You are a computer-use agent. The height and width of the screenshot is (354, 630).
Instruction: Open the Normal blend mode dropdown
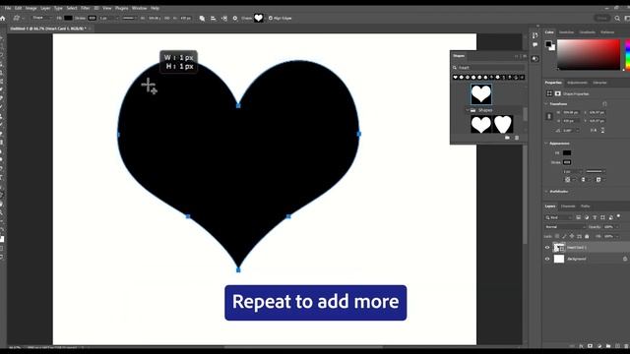pyautogui.click(x=565, y=227)
